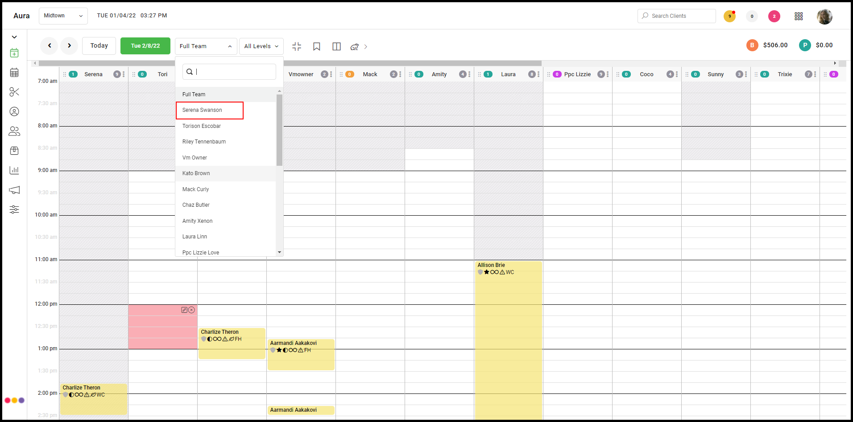Click the Tue 2/8/22 date button
The width and height of the screenshot is (853, 422).
145,46
